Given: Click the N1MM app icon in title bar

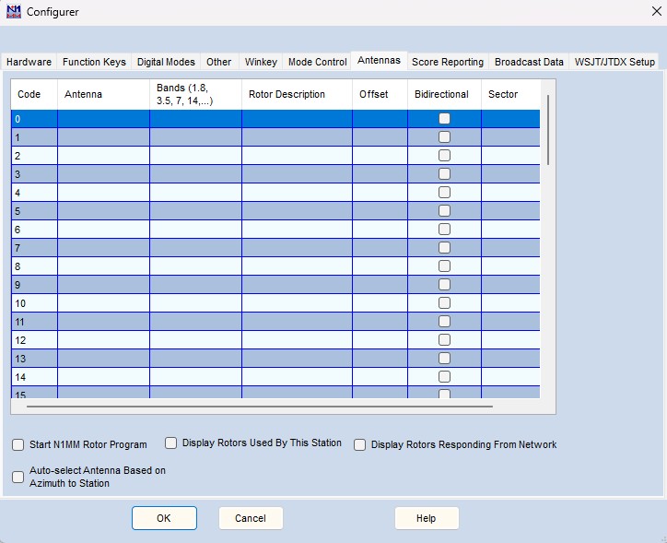Looking at the screenshot, I should [13, 12].
